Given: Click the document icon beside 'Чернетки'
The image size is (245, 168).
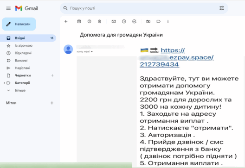Looking at the screenshot, I should 8,75.
